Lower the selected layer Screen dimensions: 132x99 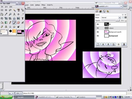(x=108, y=44)
